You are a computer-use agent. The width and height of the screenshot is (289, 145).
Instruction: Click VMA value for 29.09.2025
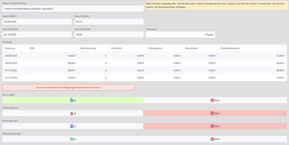(x=52, y=55)
